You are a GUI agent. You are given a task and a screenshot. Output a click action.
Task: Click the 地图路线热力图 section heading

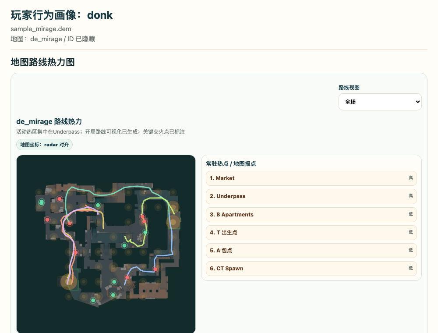click(42, 62)
